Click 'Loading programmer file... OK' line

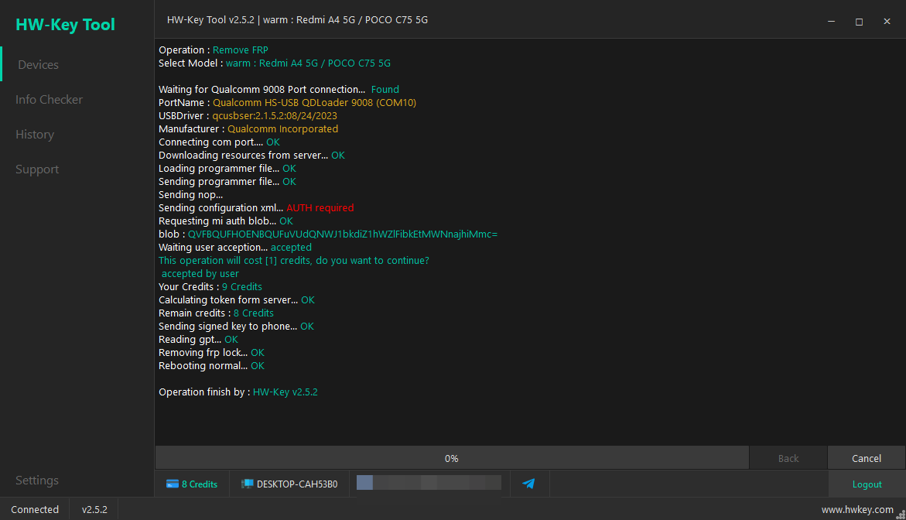click(227, 169)
